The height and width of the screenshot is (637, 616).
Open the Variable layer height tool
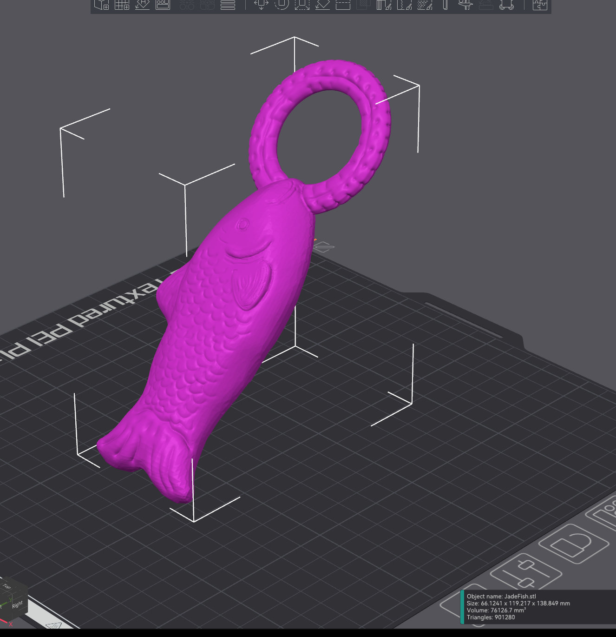coord(228,5)
